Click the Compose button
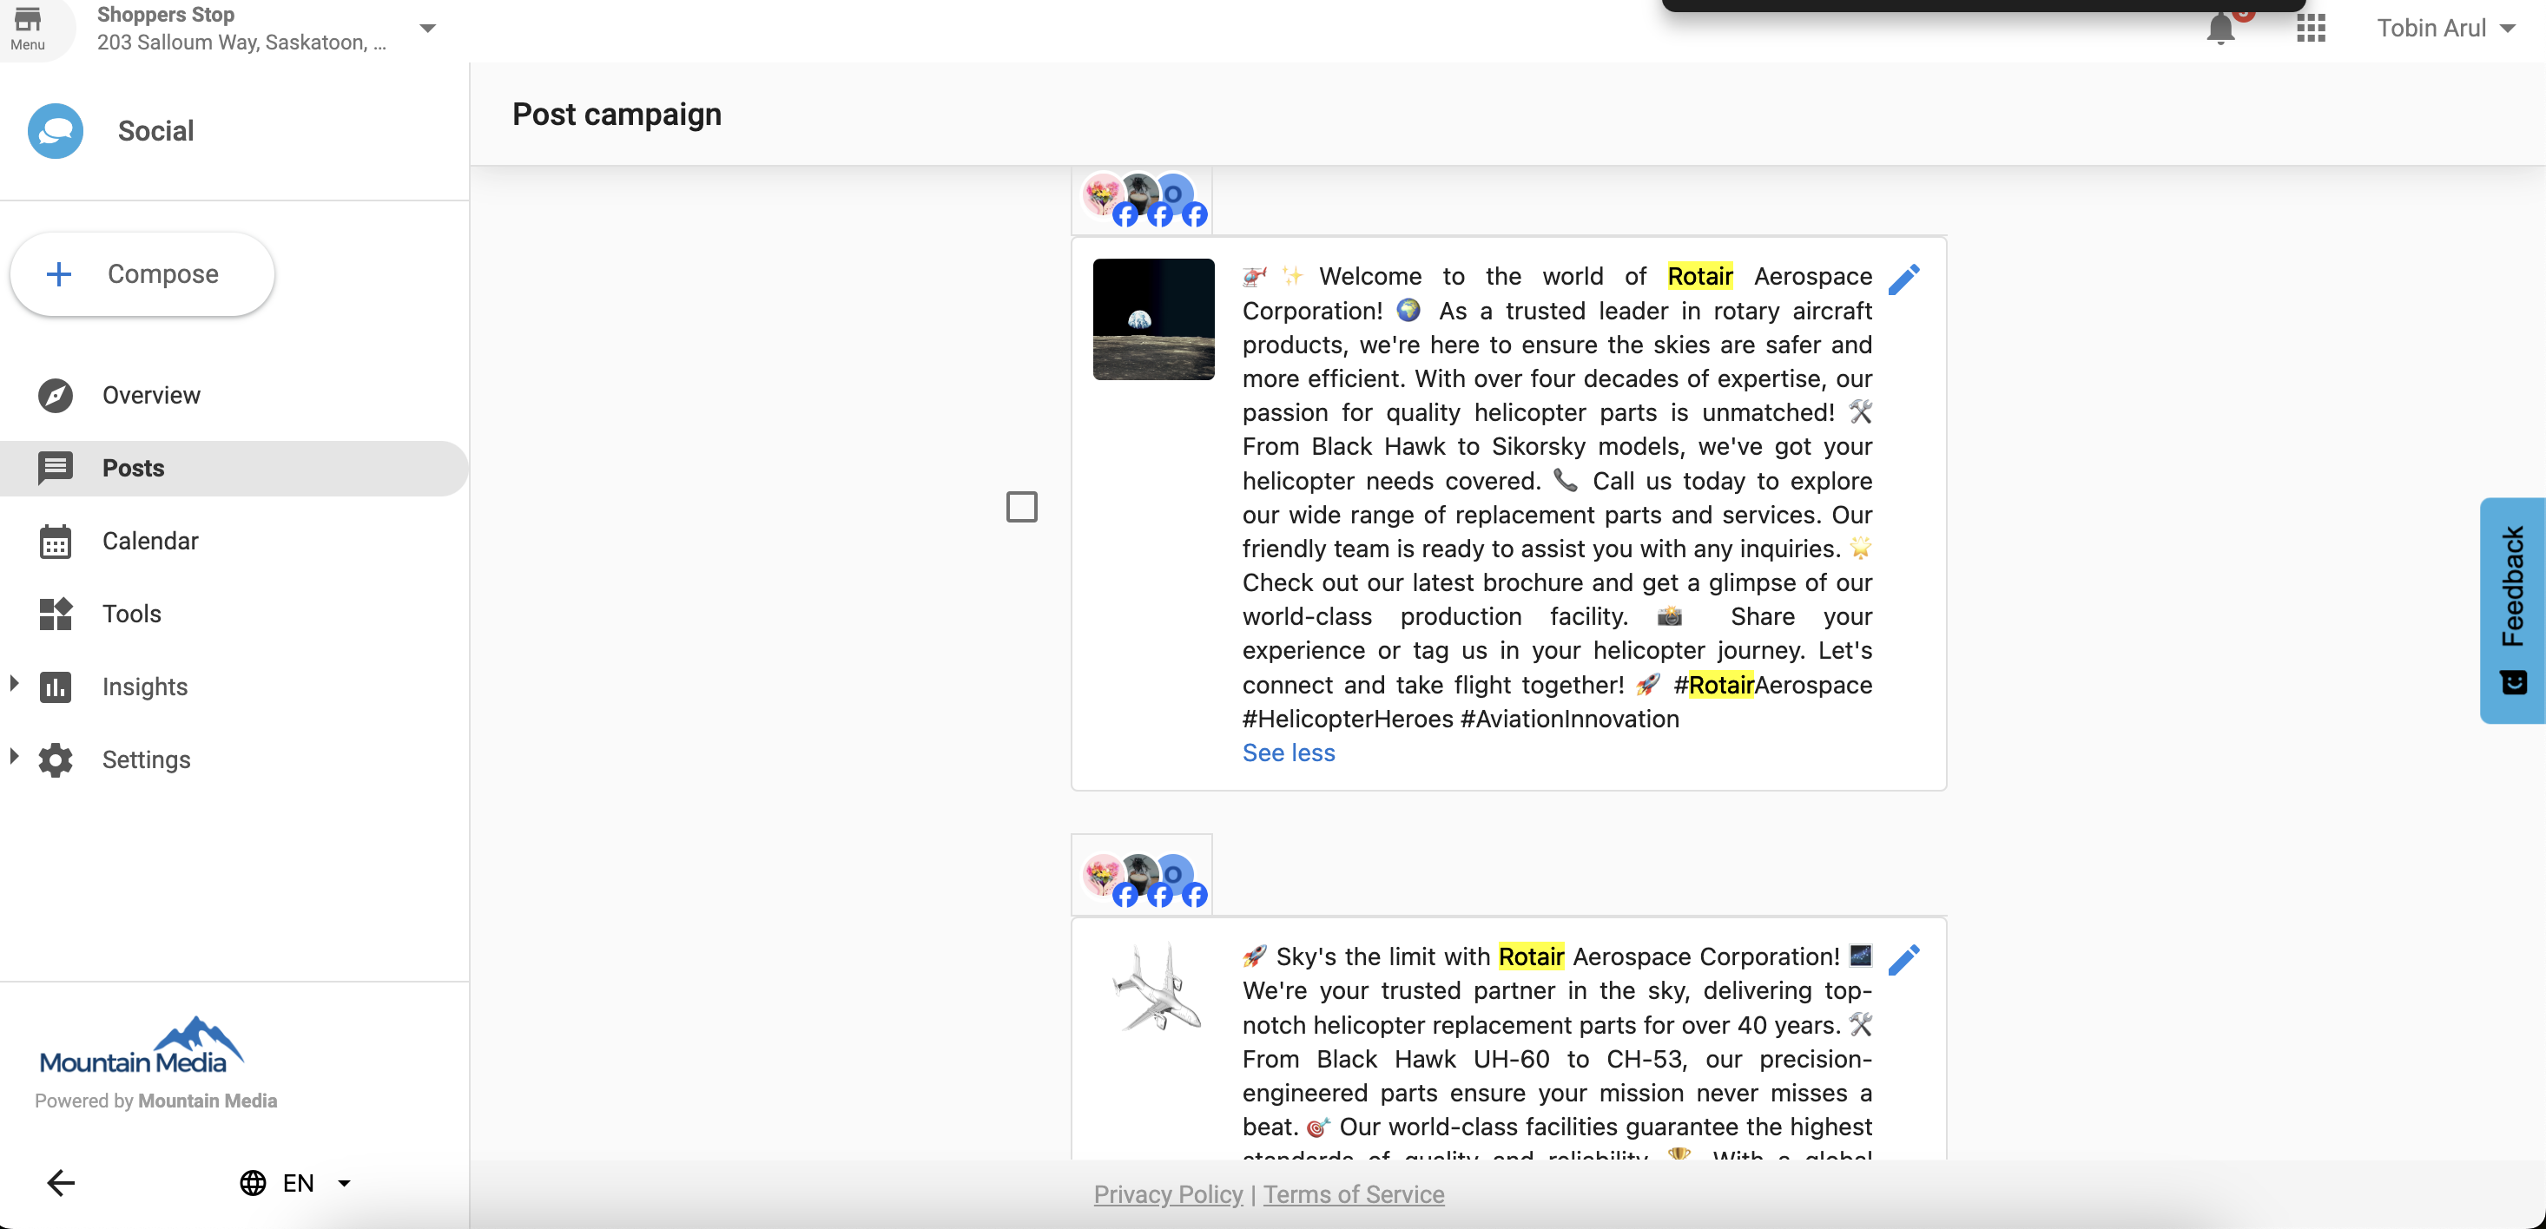This screenshot has height=1229, width=2546. click(x=142, y=273)
